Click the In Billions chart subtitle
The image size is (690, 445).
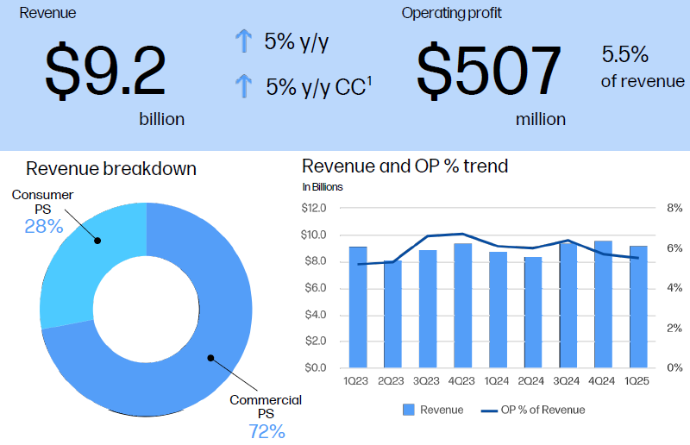coord(323,186)
